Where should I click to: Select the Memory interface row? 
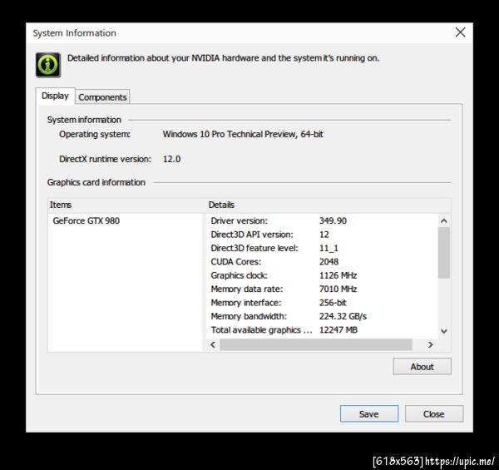click(322, 303)
